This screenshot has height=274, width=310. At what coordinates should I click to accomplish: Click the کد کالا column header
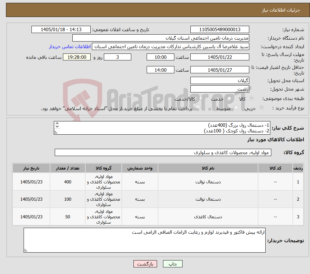[275, 168]
